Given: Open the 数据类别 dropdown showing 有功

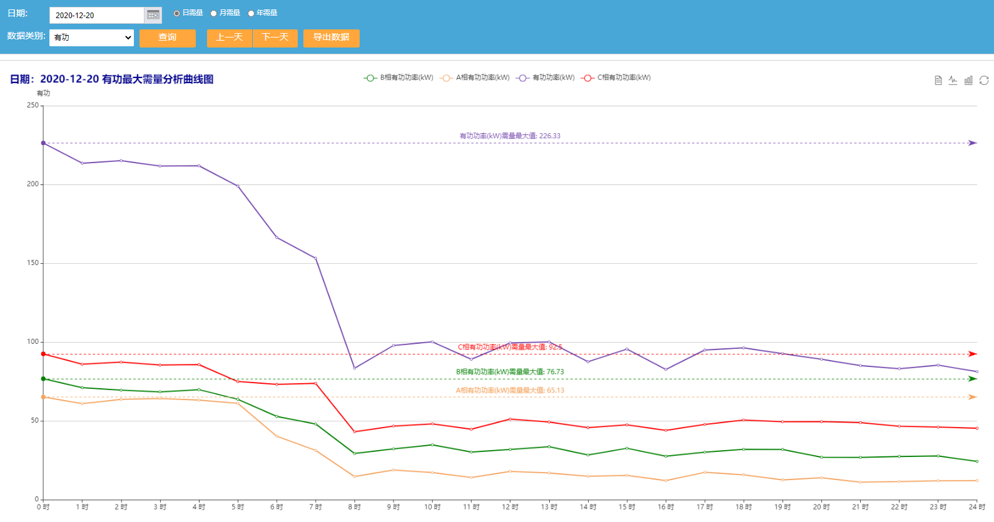Looking at the screenshot, I should click(x=92, y=38).
